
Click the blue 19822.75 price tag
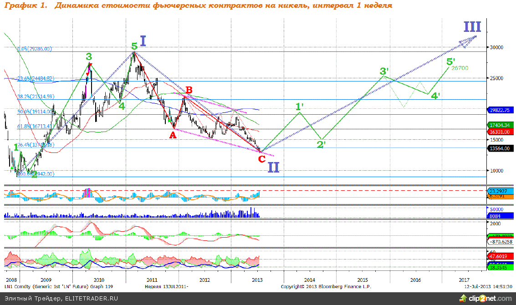click(501, 110)
